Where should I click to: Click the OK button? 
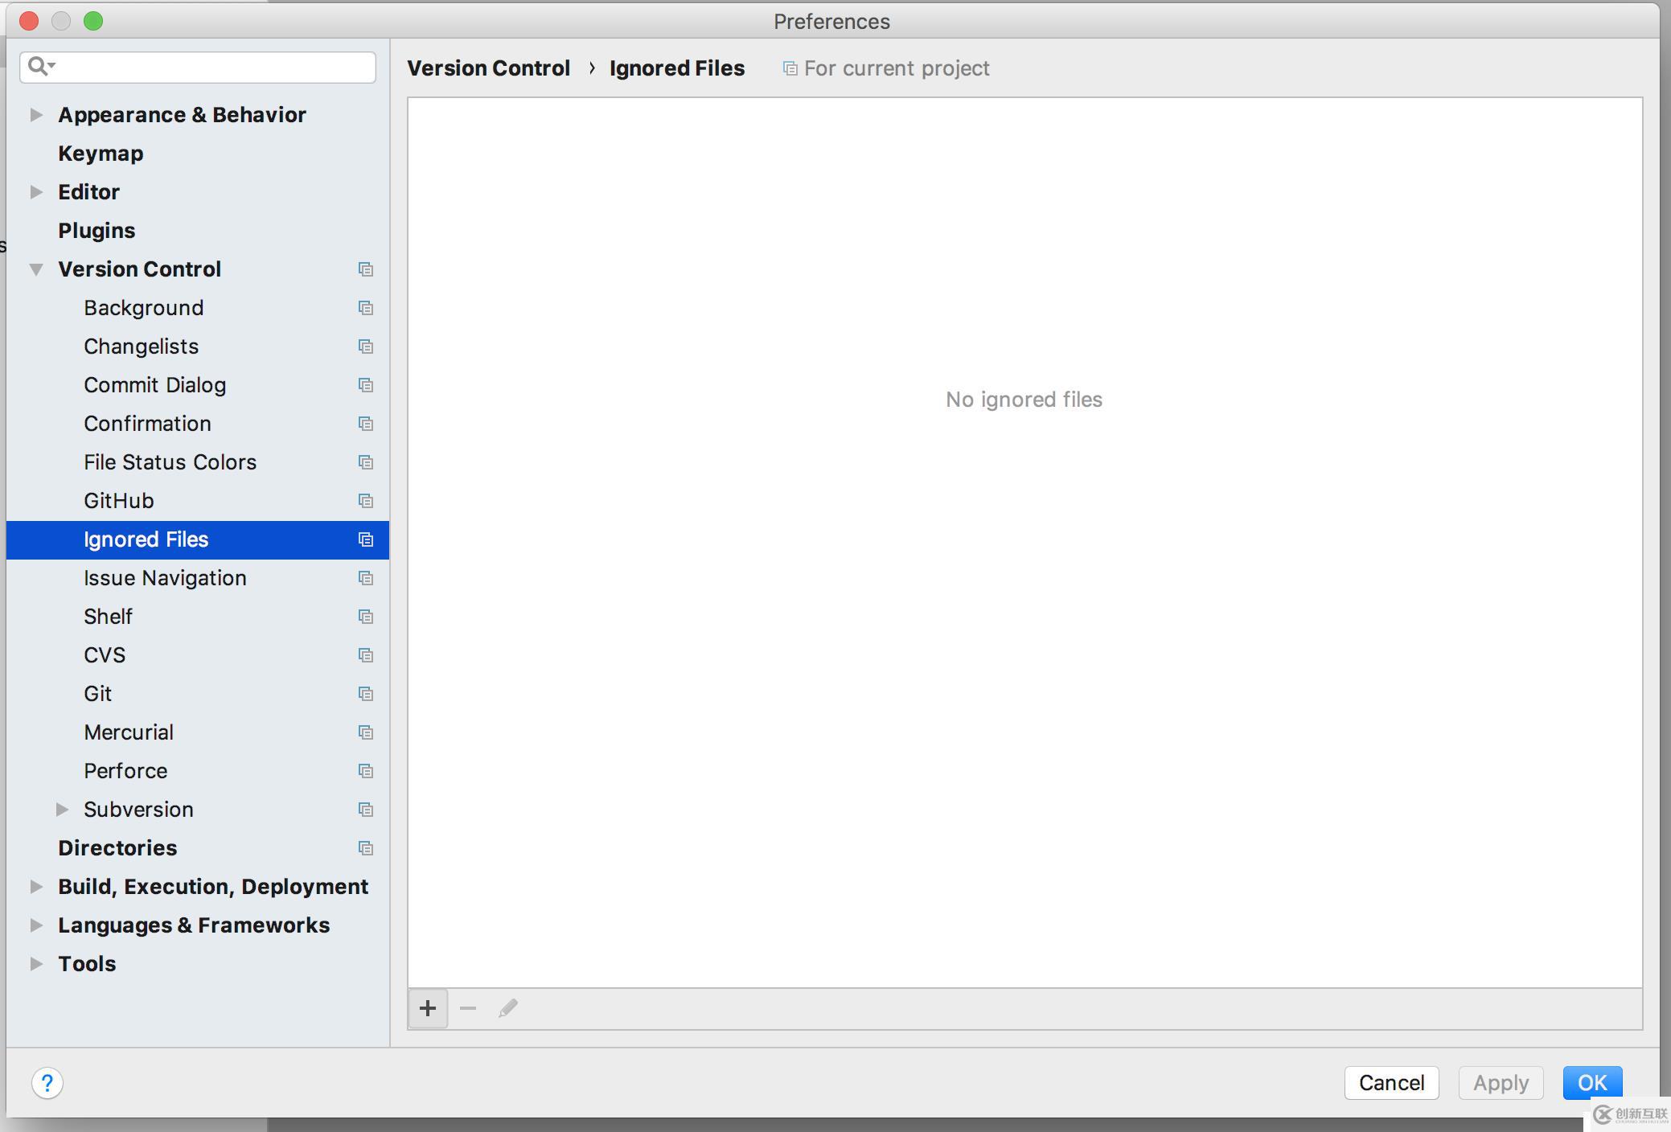(1593, 1081)
